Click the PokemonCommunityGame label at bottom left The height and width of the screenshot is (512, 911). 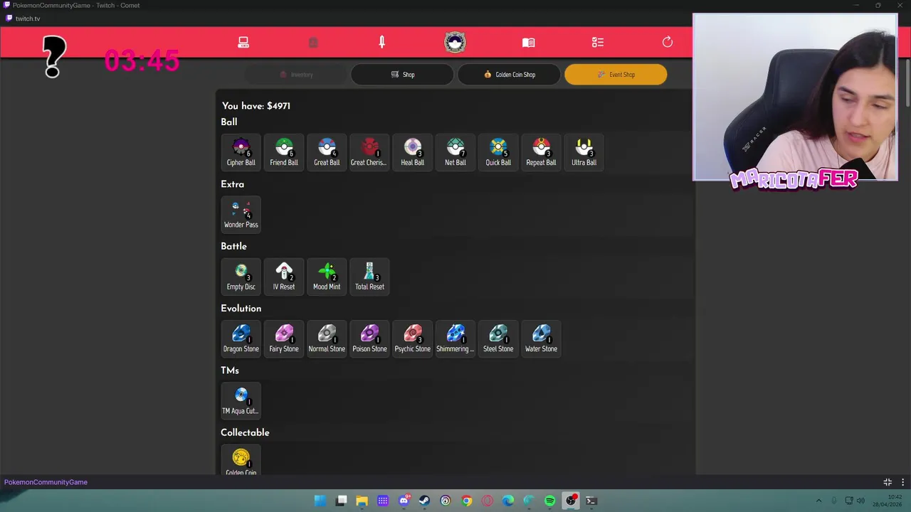click(x=46, y=482)
